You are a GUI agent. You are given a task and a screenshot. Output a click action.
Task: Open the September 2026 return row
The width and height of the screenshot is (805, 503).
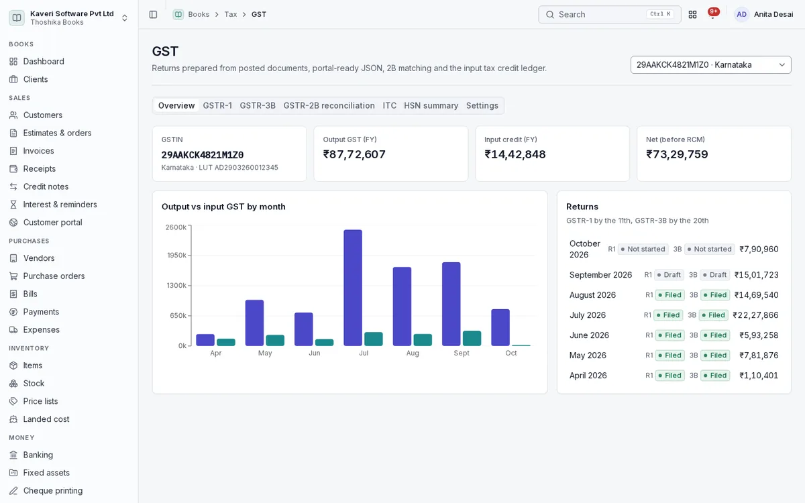point(674,275)
